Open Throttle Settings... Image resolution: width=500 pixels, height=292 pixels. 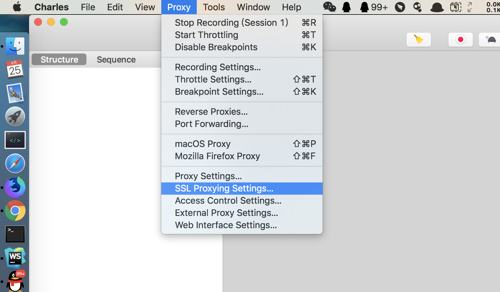tap(242, 79)
